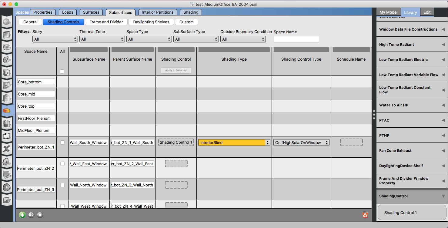The height and width of the screenshot is (228, 448).
Task: Open the Space Types icon in sidebar
Action: click(x=7, y=72)
